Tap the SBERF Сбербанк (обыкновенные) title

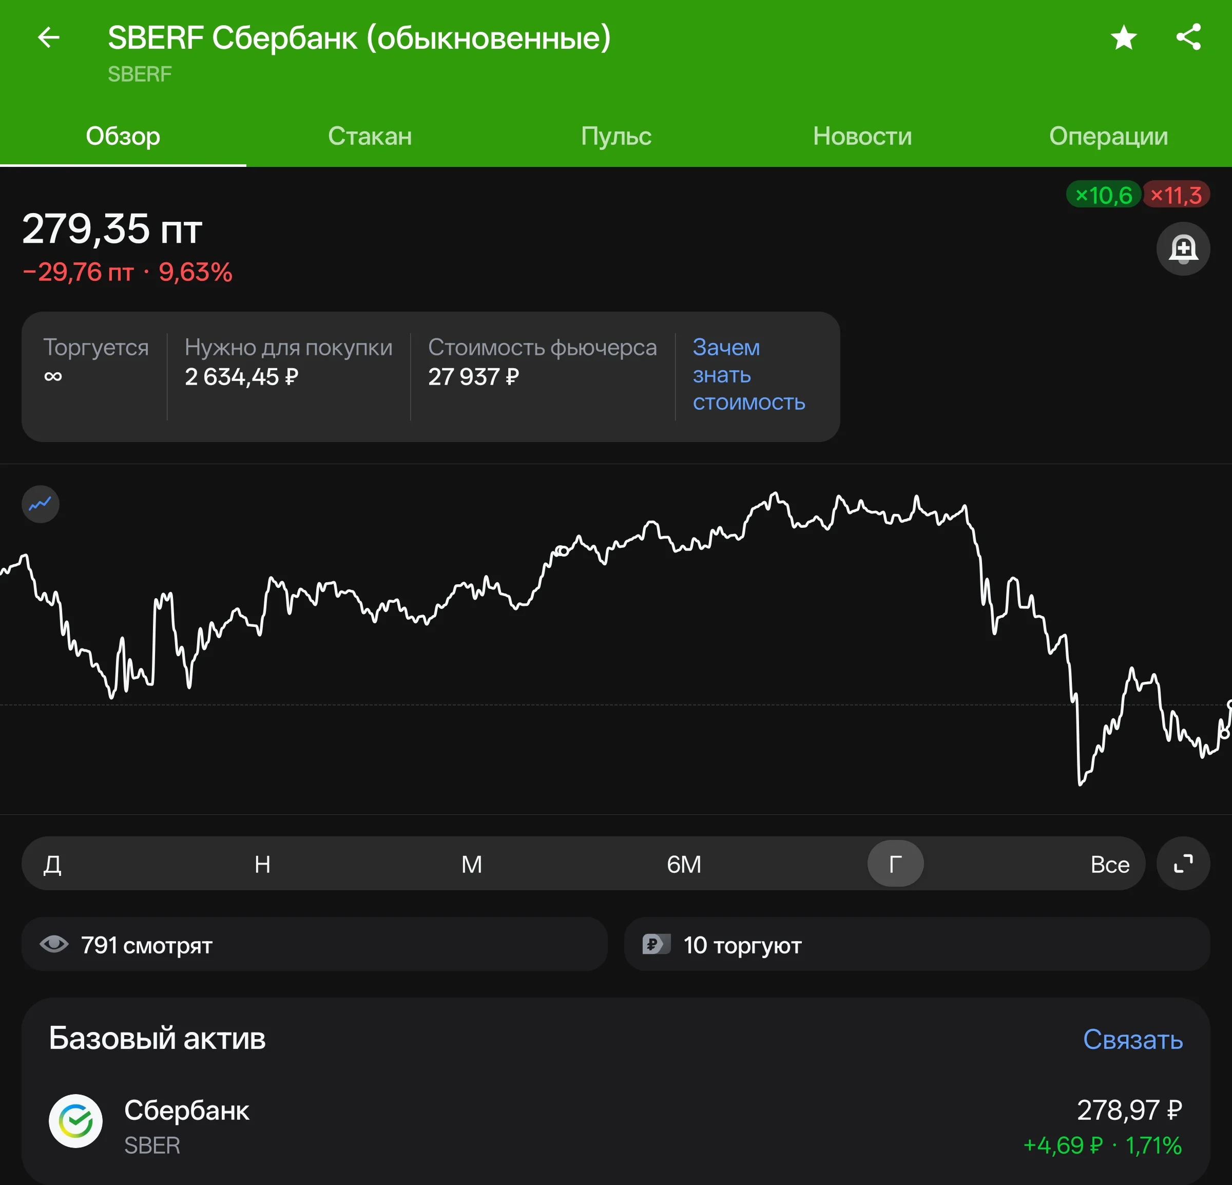[x=359, y=37]
